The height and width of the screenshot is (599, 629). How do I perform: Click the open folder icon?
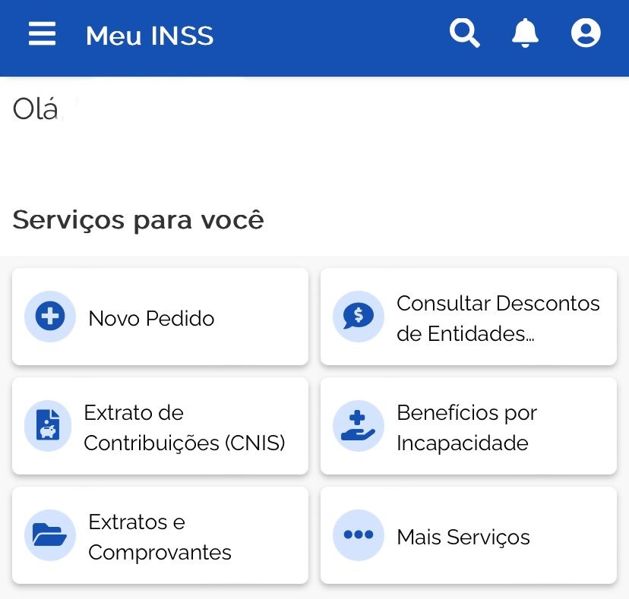[x=50, y=535]
